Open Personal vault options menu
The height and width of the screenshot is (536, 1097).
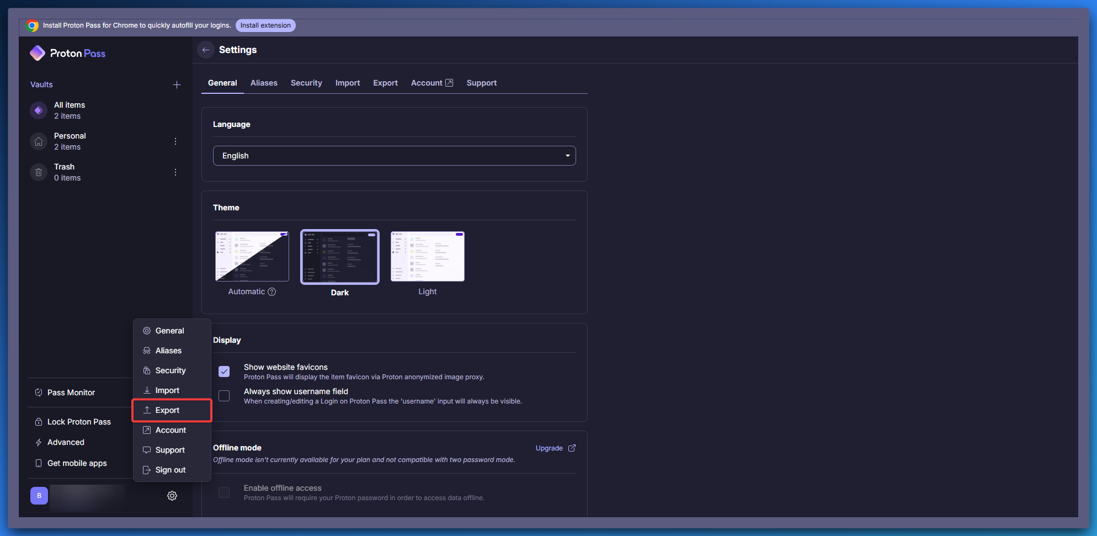[x=175, y=141]
